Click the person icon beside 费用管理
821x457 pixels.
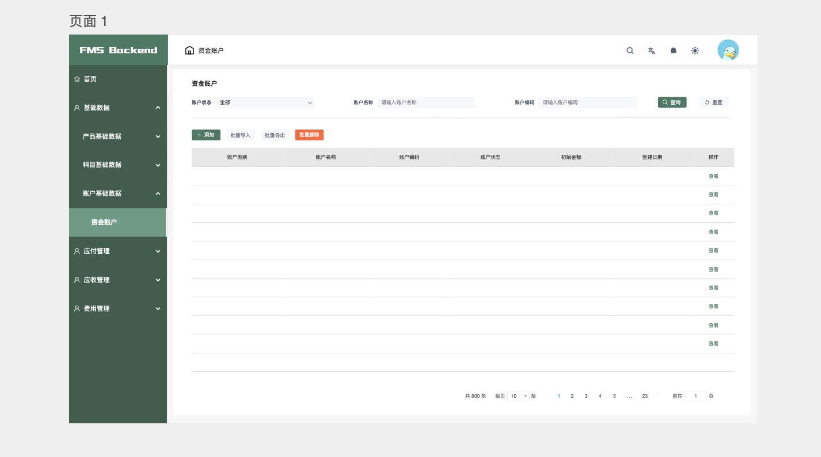tap(77, 309)
